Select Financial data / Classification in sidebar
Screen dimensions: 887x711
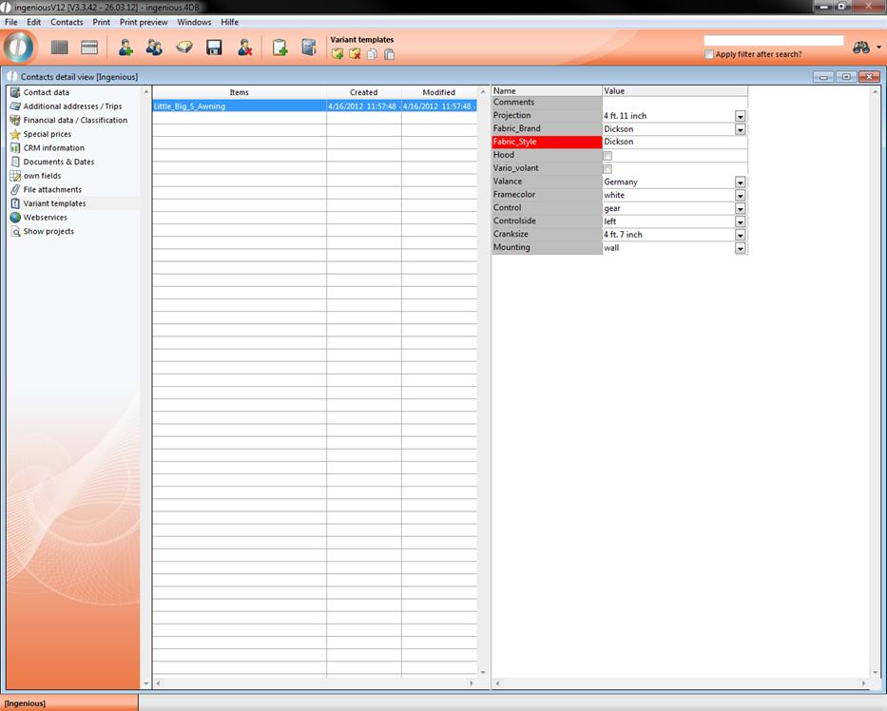pos(75,120)
